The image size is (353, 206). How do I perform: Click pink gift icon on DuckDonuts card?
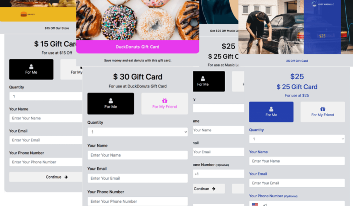pos(165,101)
